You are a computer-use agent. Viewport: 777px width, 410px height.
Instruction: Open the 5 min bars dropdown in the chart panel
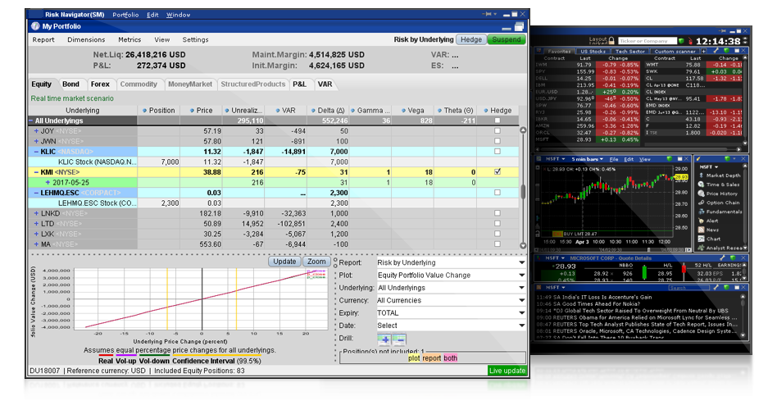click(587, 159)
